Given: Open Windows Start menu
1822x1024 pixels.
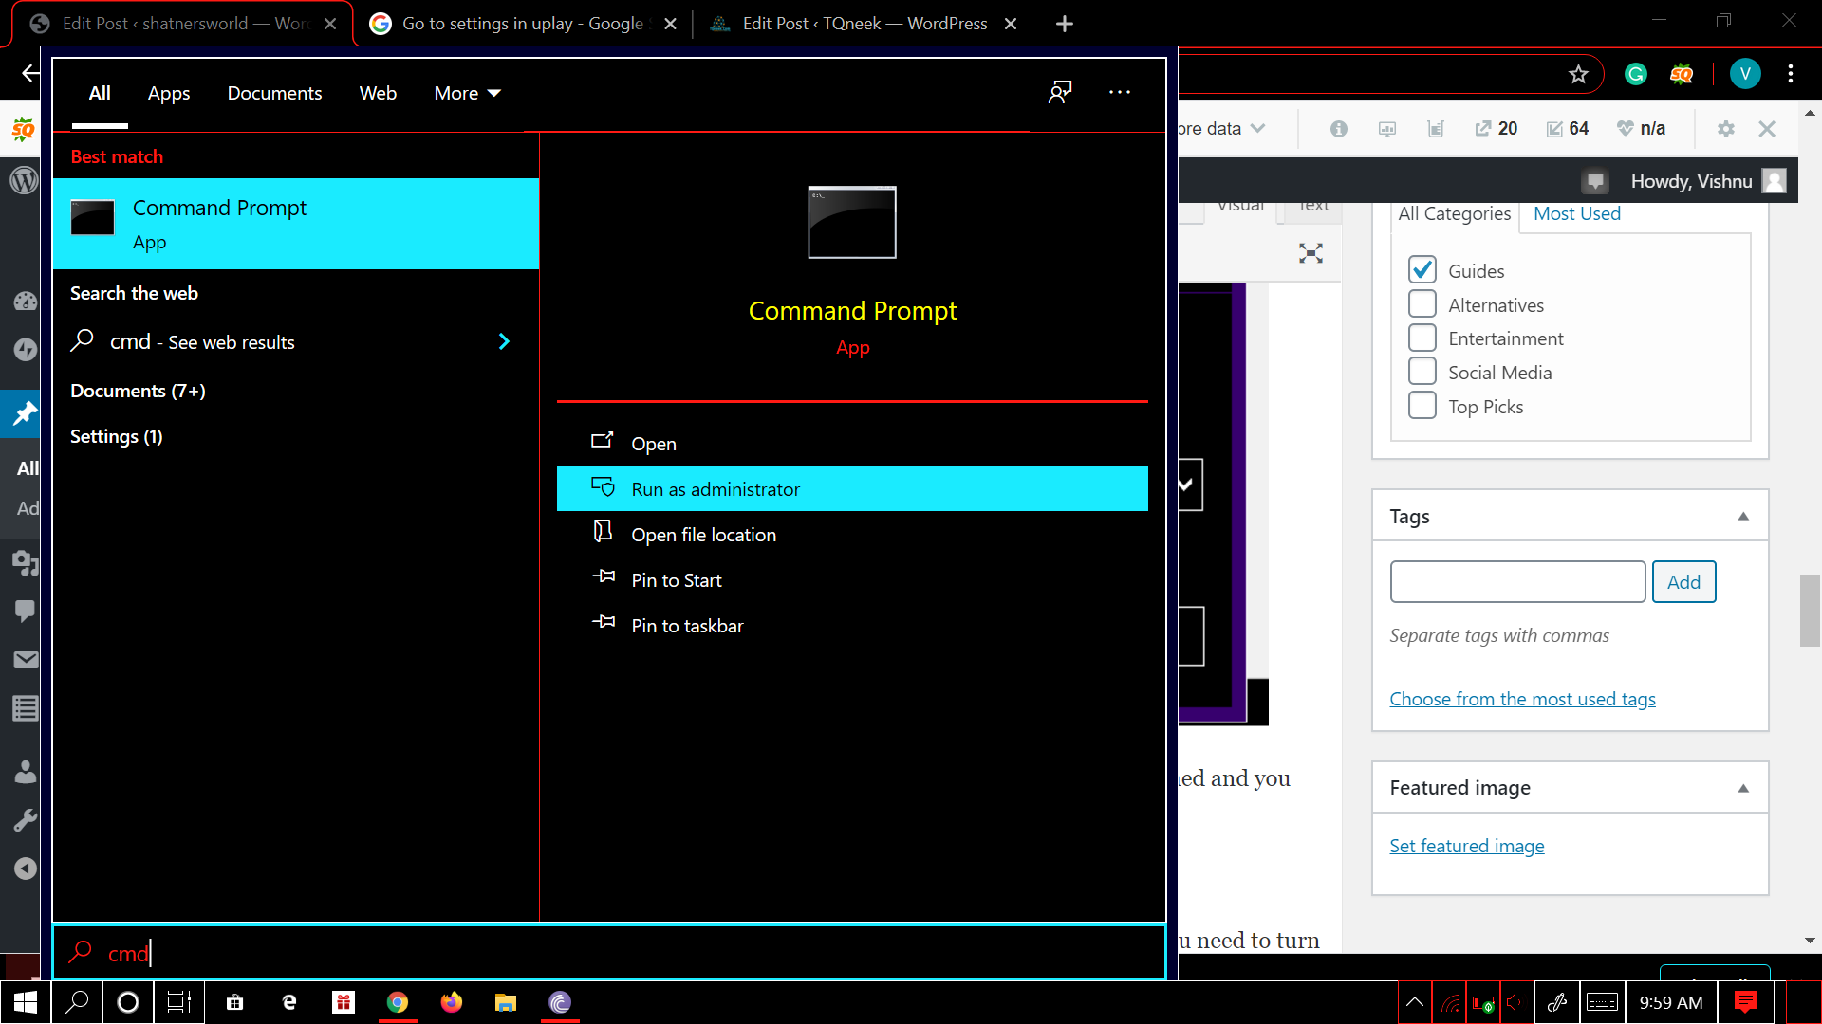Looking at the screenshot, I should [x=26, y=1002].
